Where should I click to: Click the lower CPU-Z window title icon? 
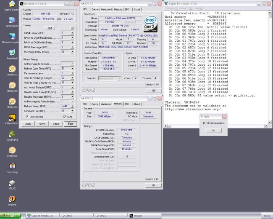coord(83,98)
